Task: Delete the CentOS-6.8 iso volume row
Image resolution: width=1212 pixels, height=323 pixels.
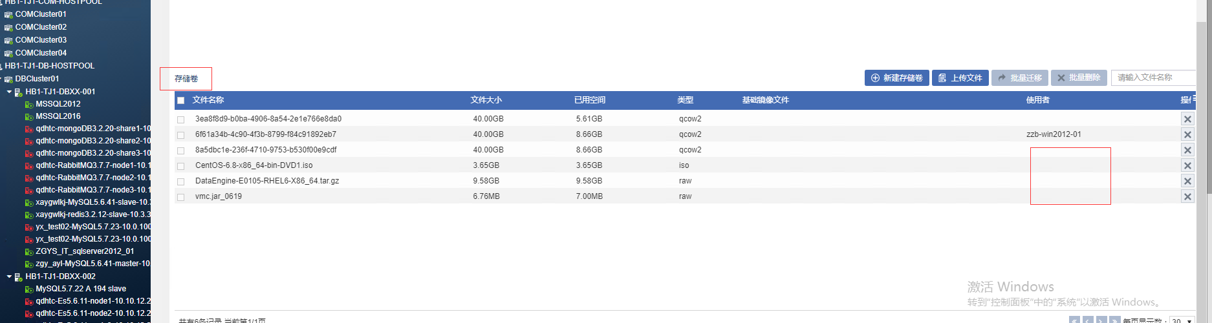Action: [x=1187, y=165]
